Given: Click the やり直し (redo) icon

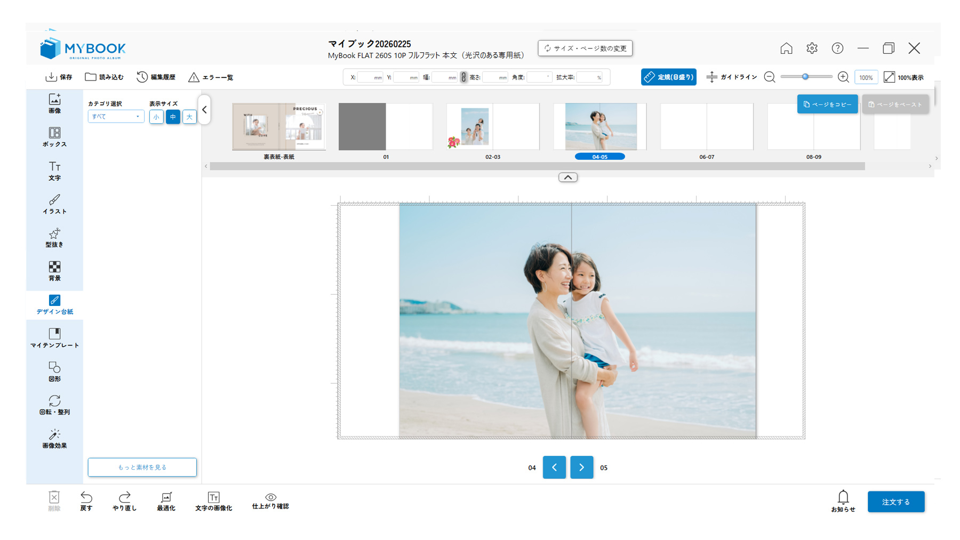Looking at the screenshot, I should (125, 501).
